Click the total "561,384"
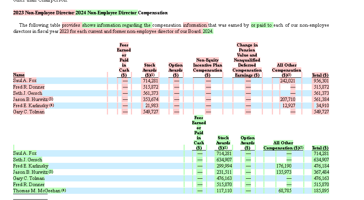Image resolution: width=364 pixels, height=200 pixels. click(x=321, y=99)
